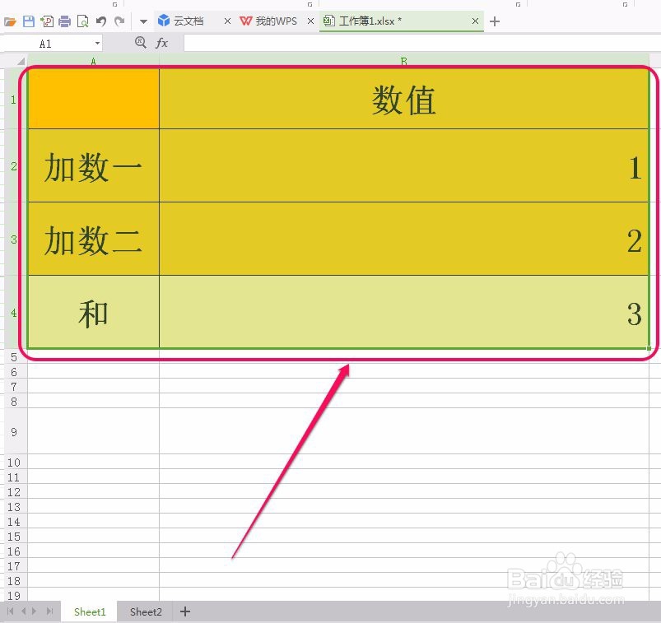Click the magnifier search icon
Image resolution: width=661 pixels, height=623 pixels.
[x=140, y=42]
